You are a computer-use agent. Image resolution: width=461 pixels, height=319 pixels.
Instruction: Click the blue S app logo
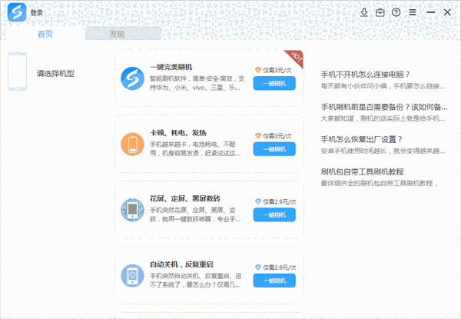17,12
